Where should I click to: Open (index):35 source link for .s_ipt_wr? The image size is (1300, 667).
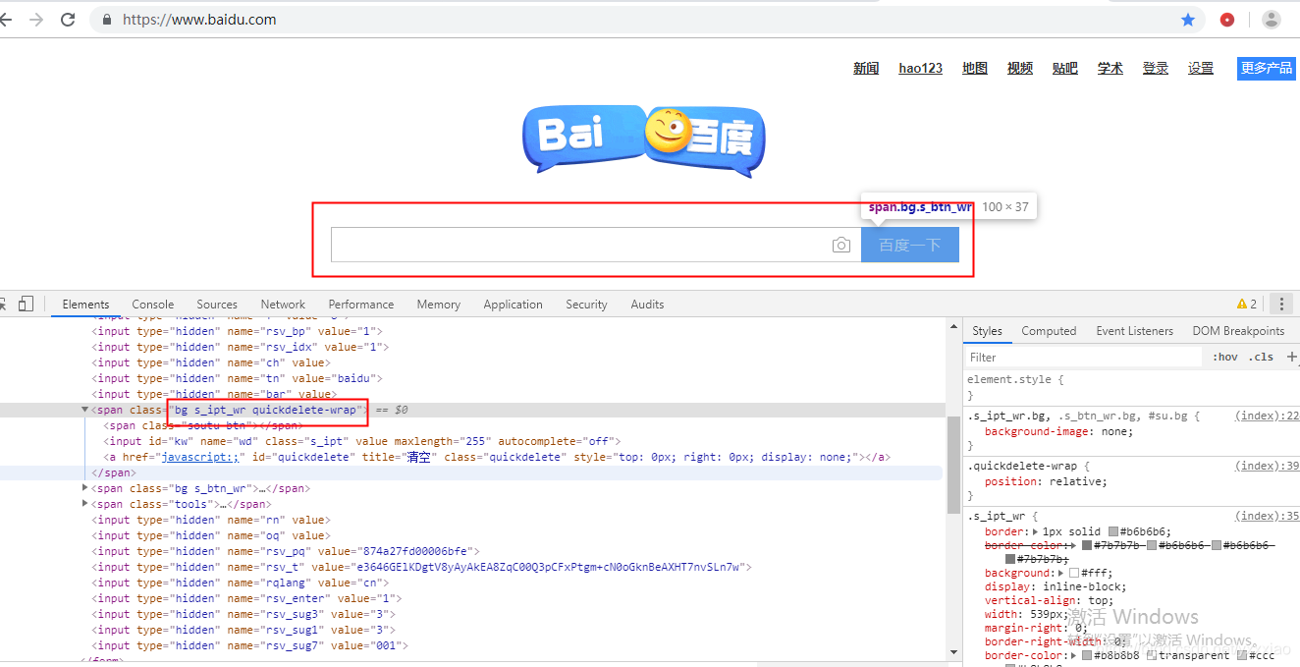pyautogui.click(x=1267, y=516)
